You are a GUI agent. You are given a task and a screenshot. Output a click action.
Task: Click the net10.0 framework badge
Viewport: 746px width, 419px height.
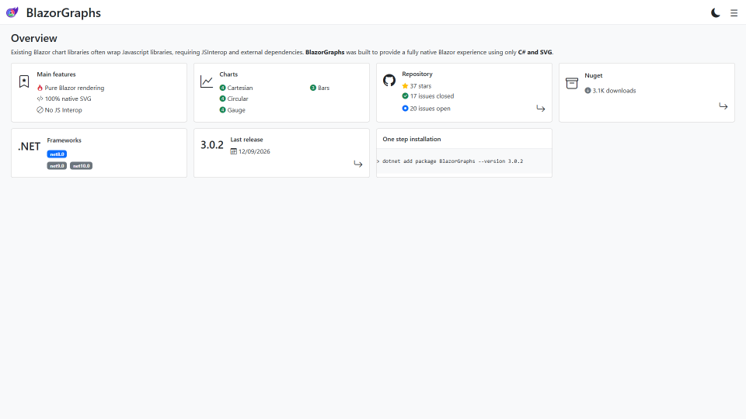(82, 166)
